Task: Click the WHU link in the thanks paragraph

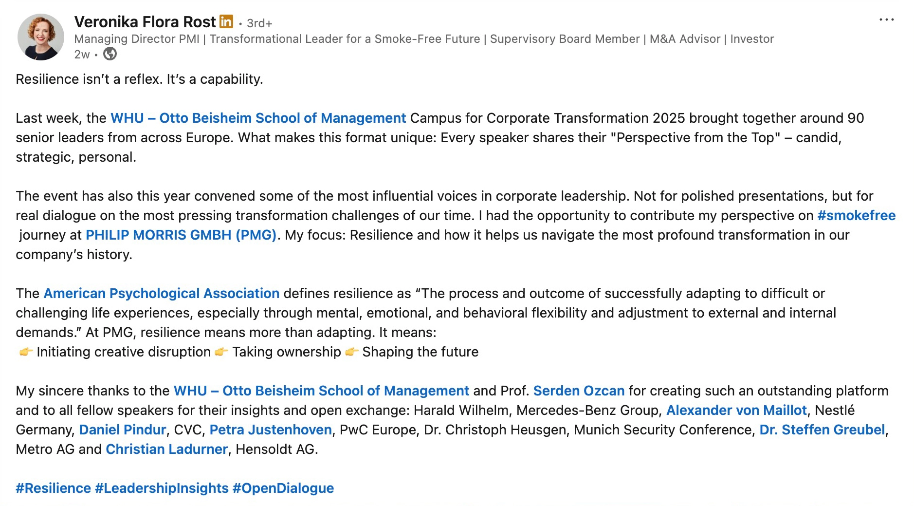Action: pos(321,391)
